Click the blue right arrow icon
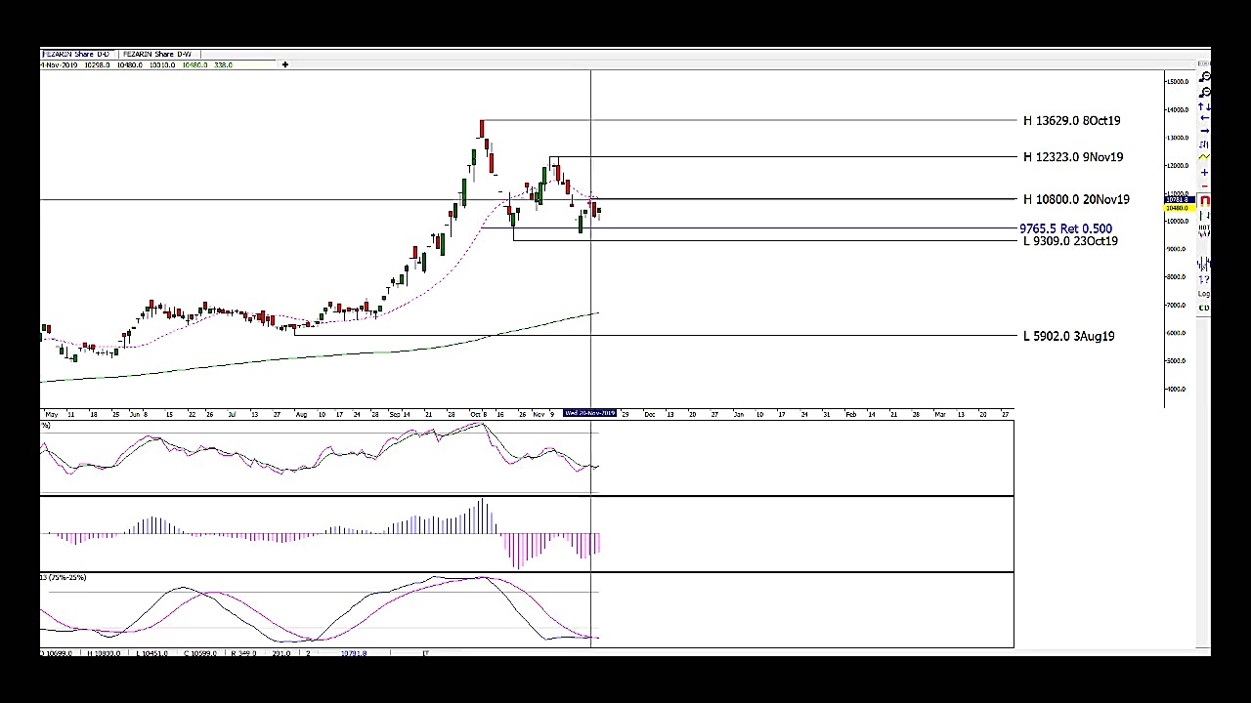Image resolution: width=1251 pixels, height=703 pixels. [1205, 131]
